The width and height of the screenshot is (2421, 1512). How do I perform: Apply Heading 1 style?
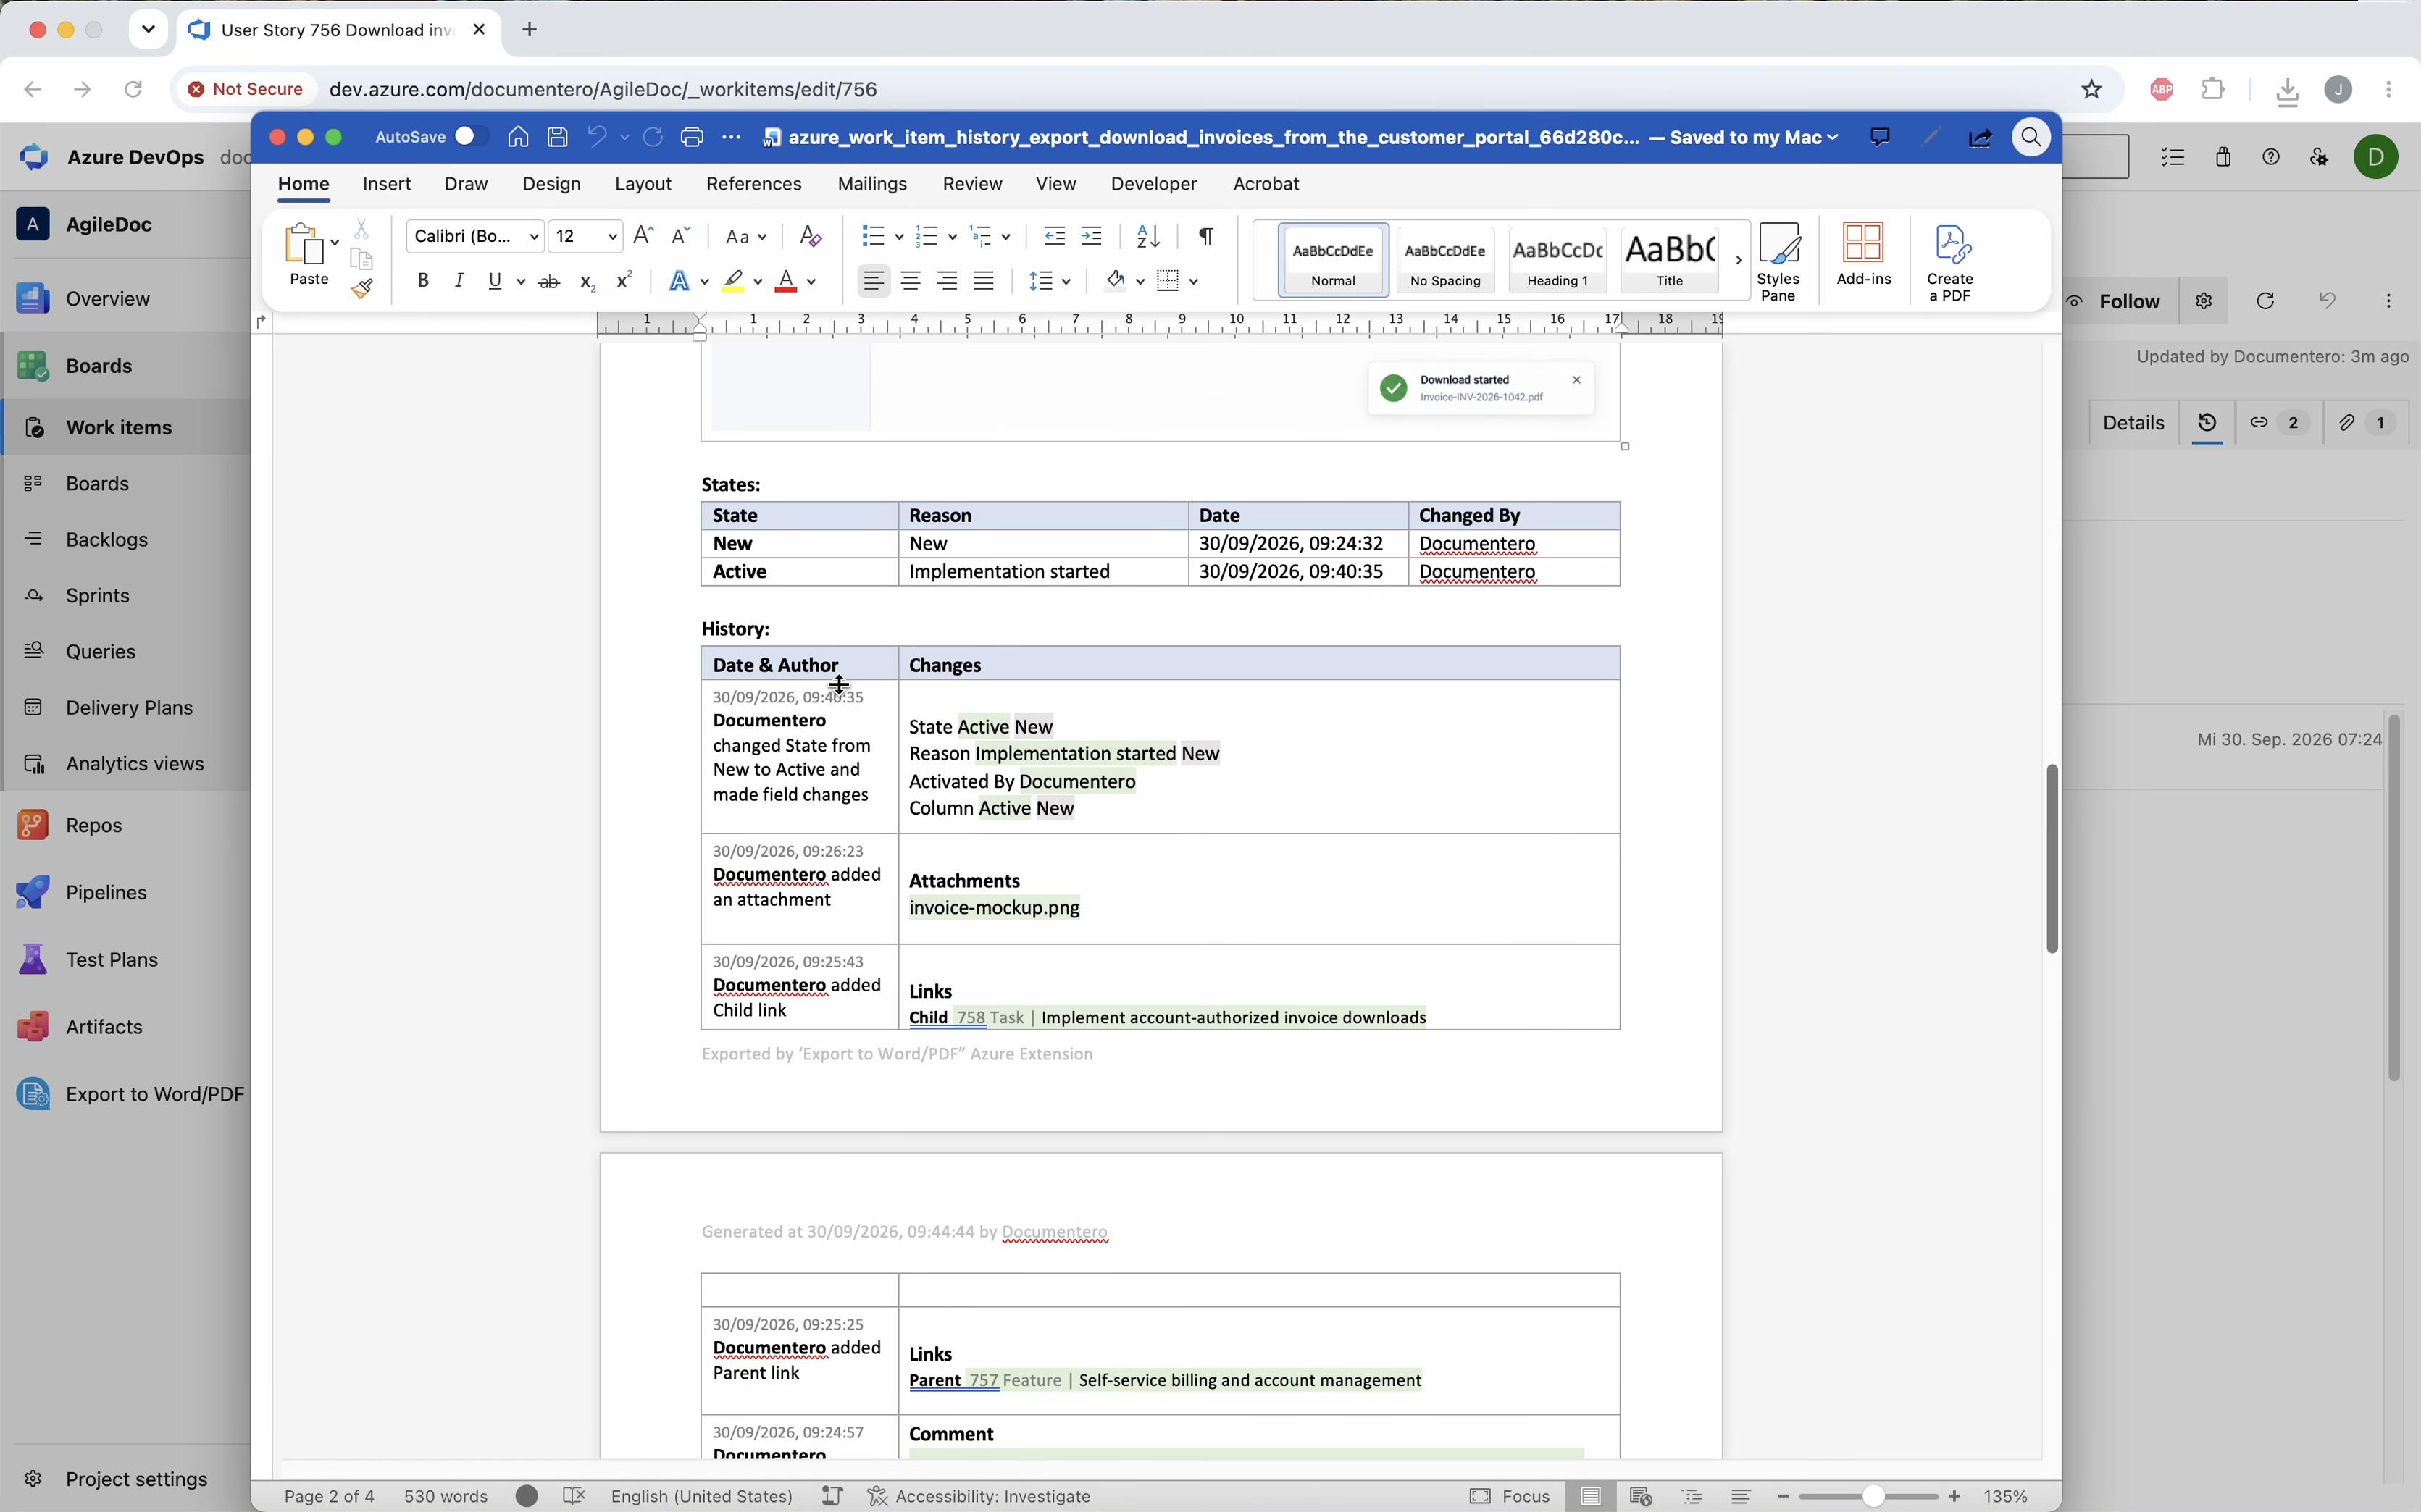tap(1557, 260)
